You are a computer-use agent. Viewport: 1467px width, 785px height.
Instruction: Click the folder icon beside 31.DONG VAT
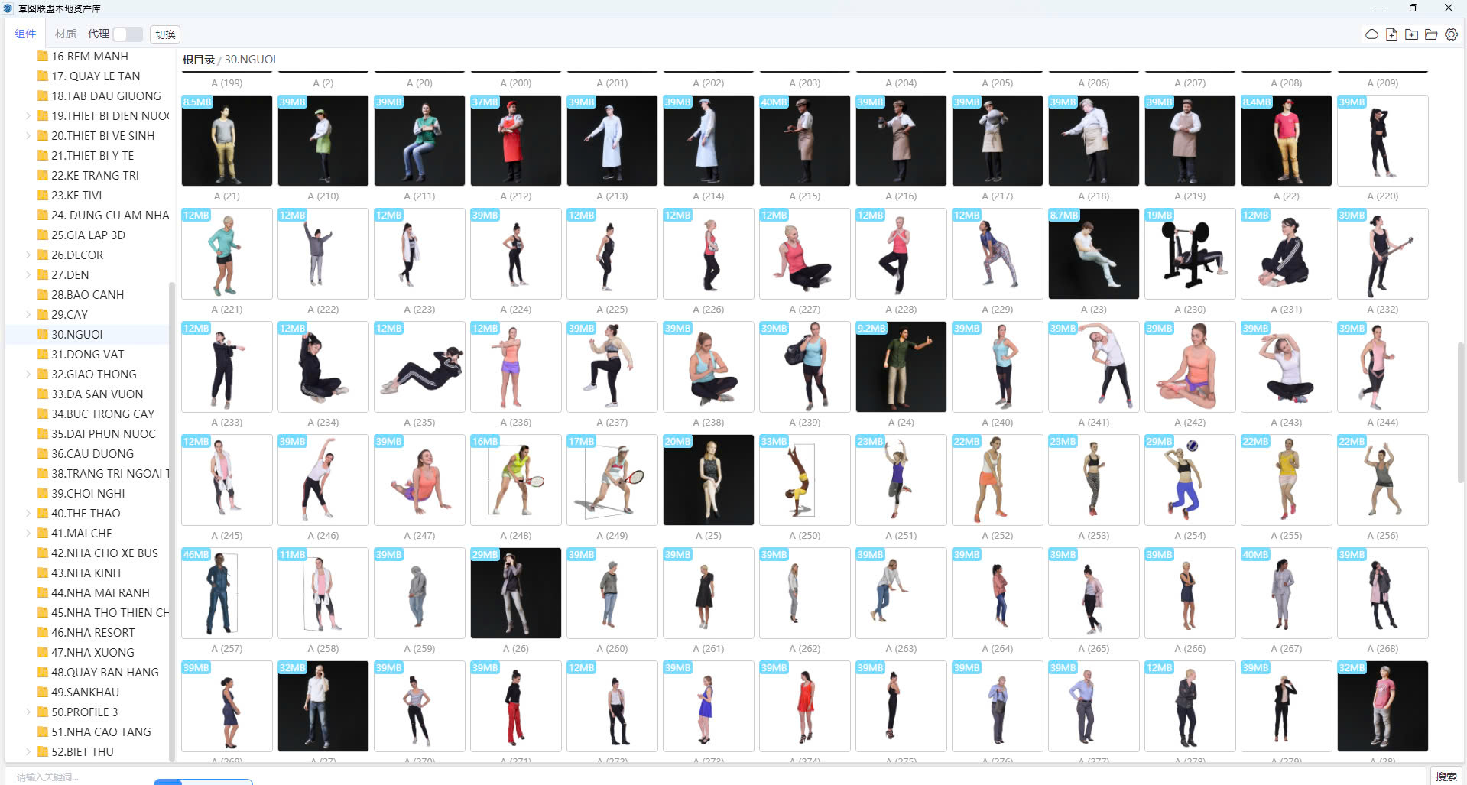point(43,355)
